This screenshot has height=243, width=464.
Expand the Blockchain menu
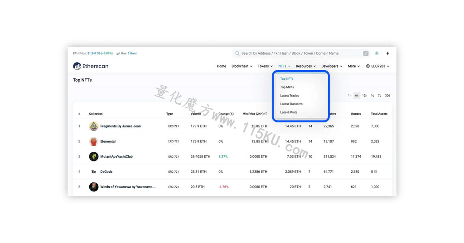(x=242, y=66)
